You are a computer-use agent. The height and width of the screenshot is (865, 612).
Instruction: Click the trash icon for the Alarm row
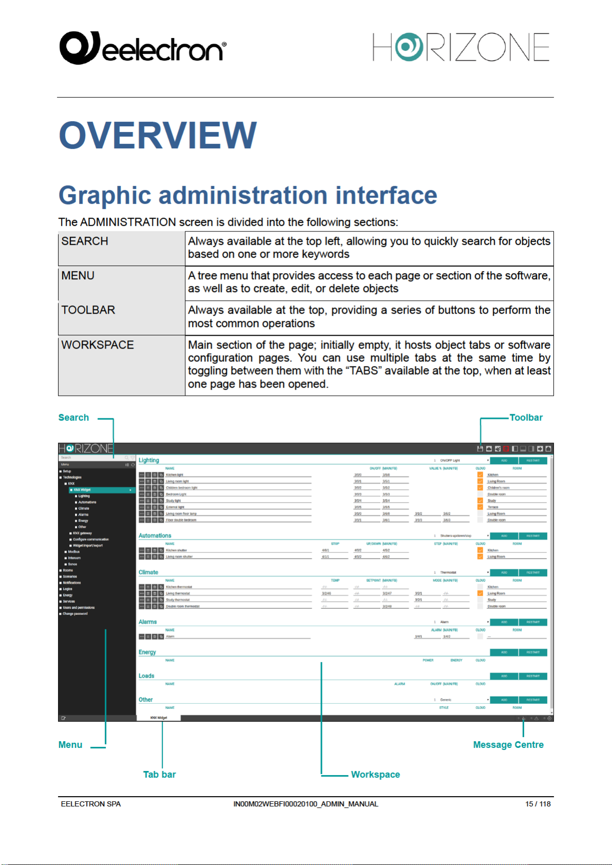pos(155,637)
